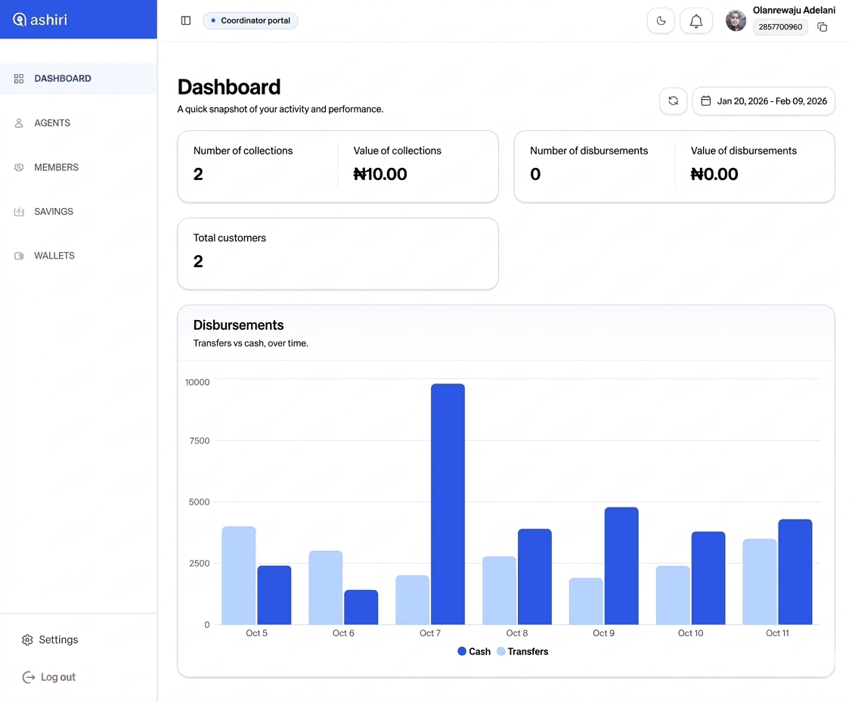The image size is (852, 702).
Task: Click the Dashboard page title
Action: tap(229, 87)
